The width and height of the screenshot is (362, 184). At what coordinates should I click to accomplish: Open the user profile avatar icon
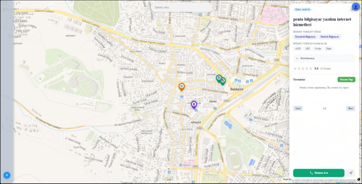tap(356, 7)
